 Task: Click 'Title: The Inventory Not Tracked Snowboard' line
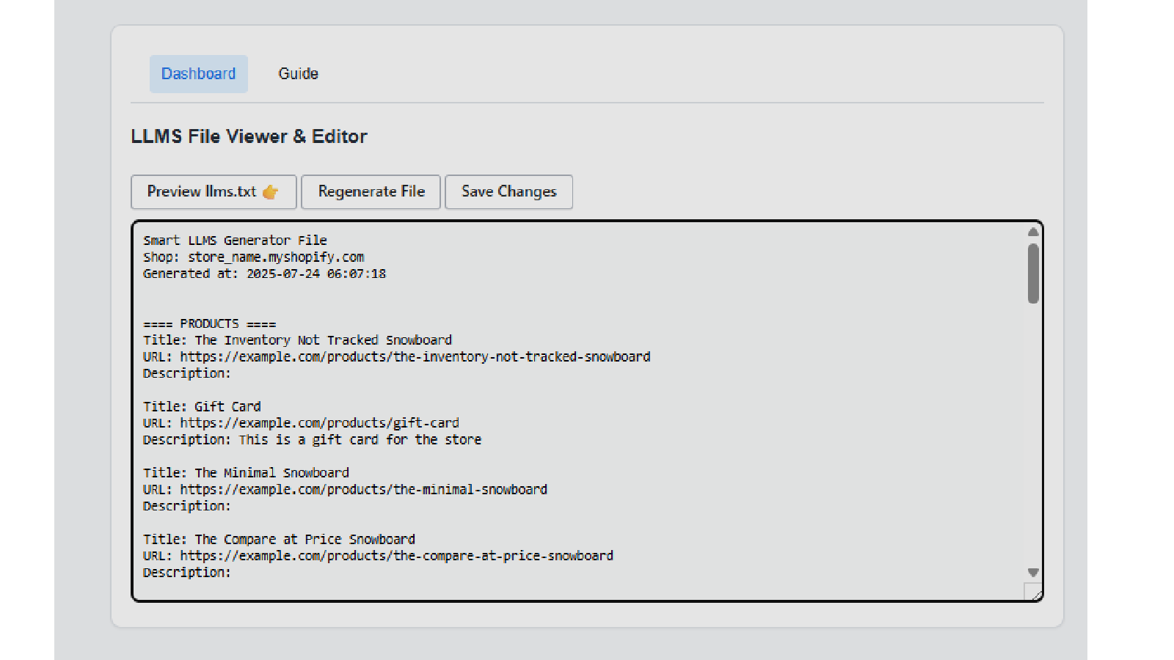(297, 340)
